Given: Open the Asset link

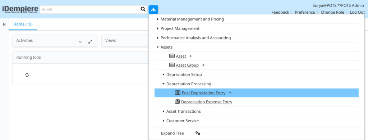Looking at the screenshot, I should 181,56.
